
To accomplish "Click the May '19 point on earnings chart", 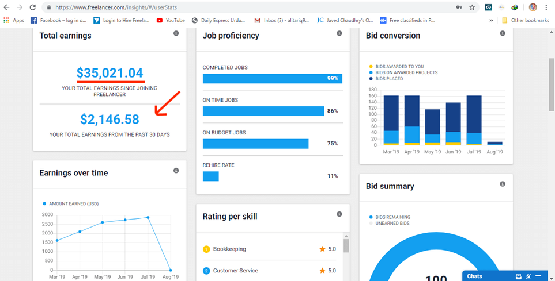I will 103,222.
